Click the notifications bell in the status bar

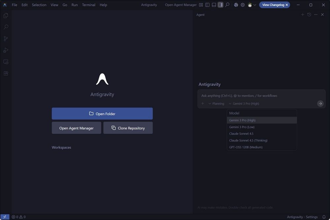click(324, 217)
